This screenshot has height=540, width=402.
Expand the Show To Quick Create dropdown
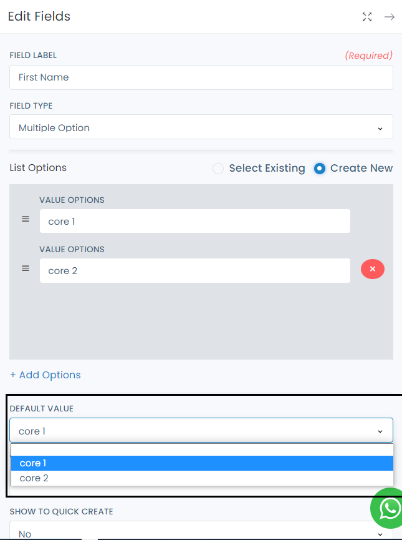point(201,531)
